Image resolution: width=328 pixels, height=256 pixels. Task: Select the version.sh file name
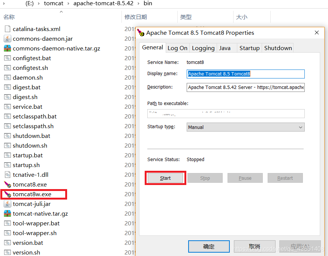[26, 253]
